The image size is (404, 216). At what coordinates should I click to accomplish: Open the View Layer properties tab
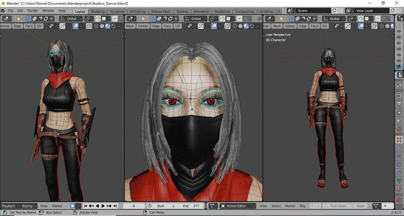(x=399, y=112)
